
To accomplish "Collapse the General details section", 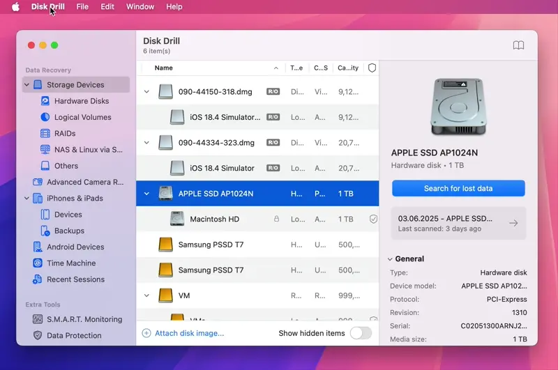I will [390, 259].
